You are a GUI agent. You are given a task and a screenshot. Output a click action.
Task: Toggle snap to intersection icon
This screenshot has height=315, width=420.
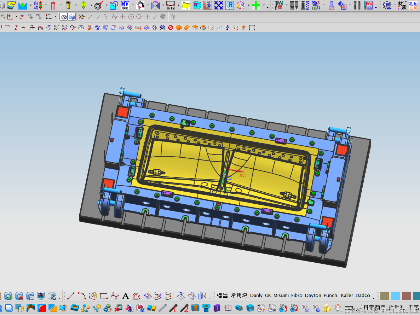(123, 17)
